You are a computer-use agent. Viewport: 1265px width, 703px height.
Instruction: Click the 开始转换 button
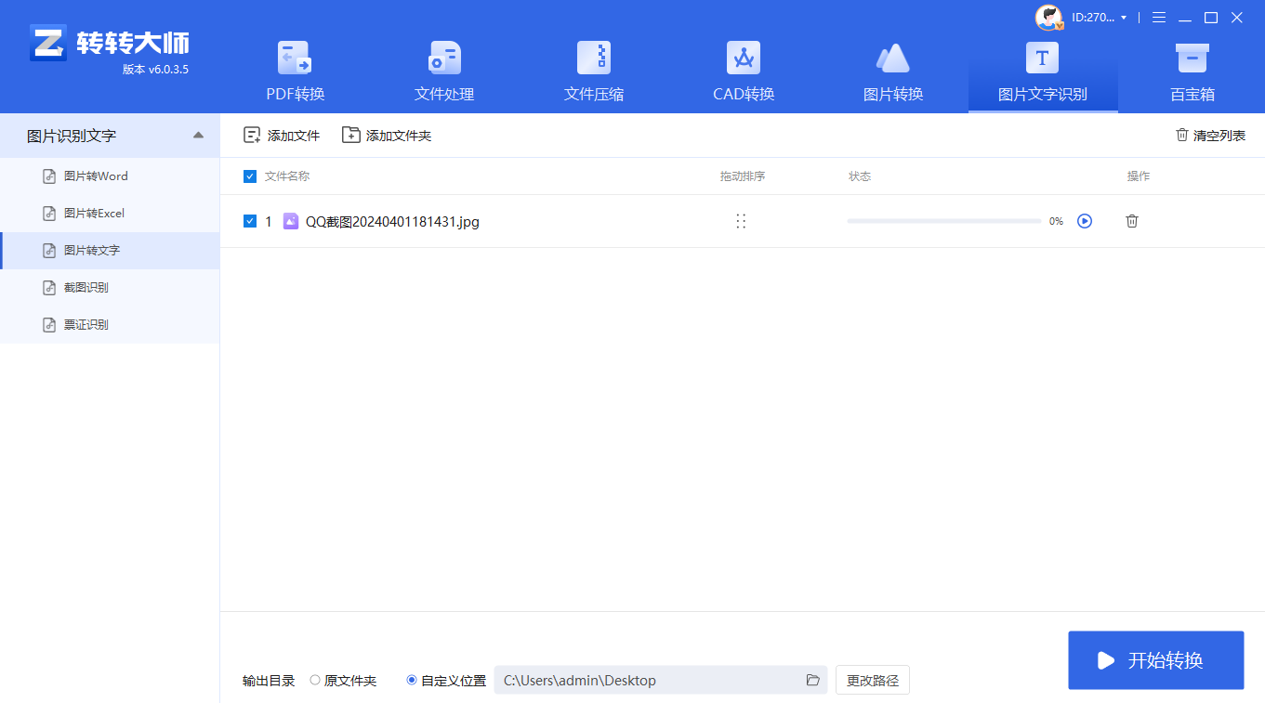[x=1156, y=660]
